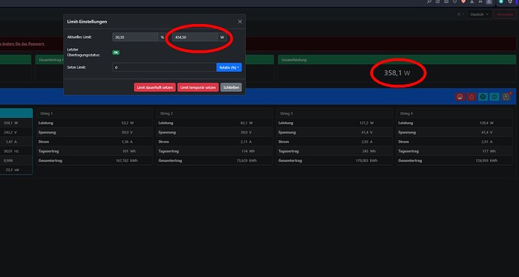Click the red inverter power on/off icon

coord(472,97)
